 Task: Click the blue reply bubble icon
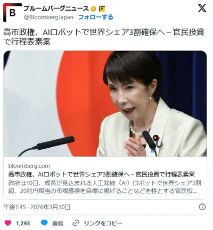pyautogui.click(x=44, y=223)
